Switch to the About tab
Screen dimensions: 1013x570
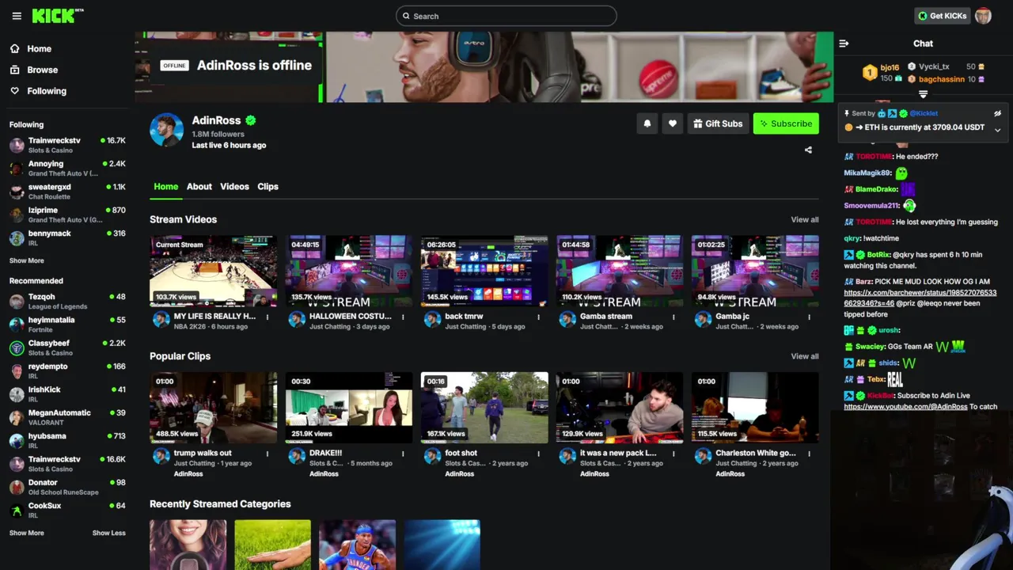[199, 187]
